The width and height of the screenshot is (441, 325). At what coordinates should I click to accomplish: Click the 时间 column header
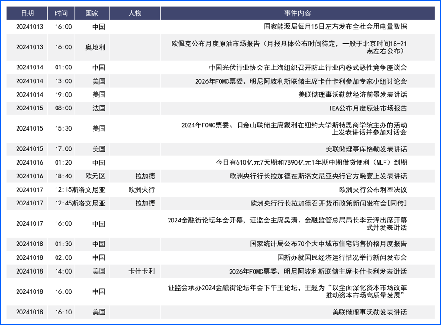[61, 13]
